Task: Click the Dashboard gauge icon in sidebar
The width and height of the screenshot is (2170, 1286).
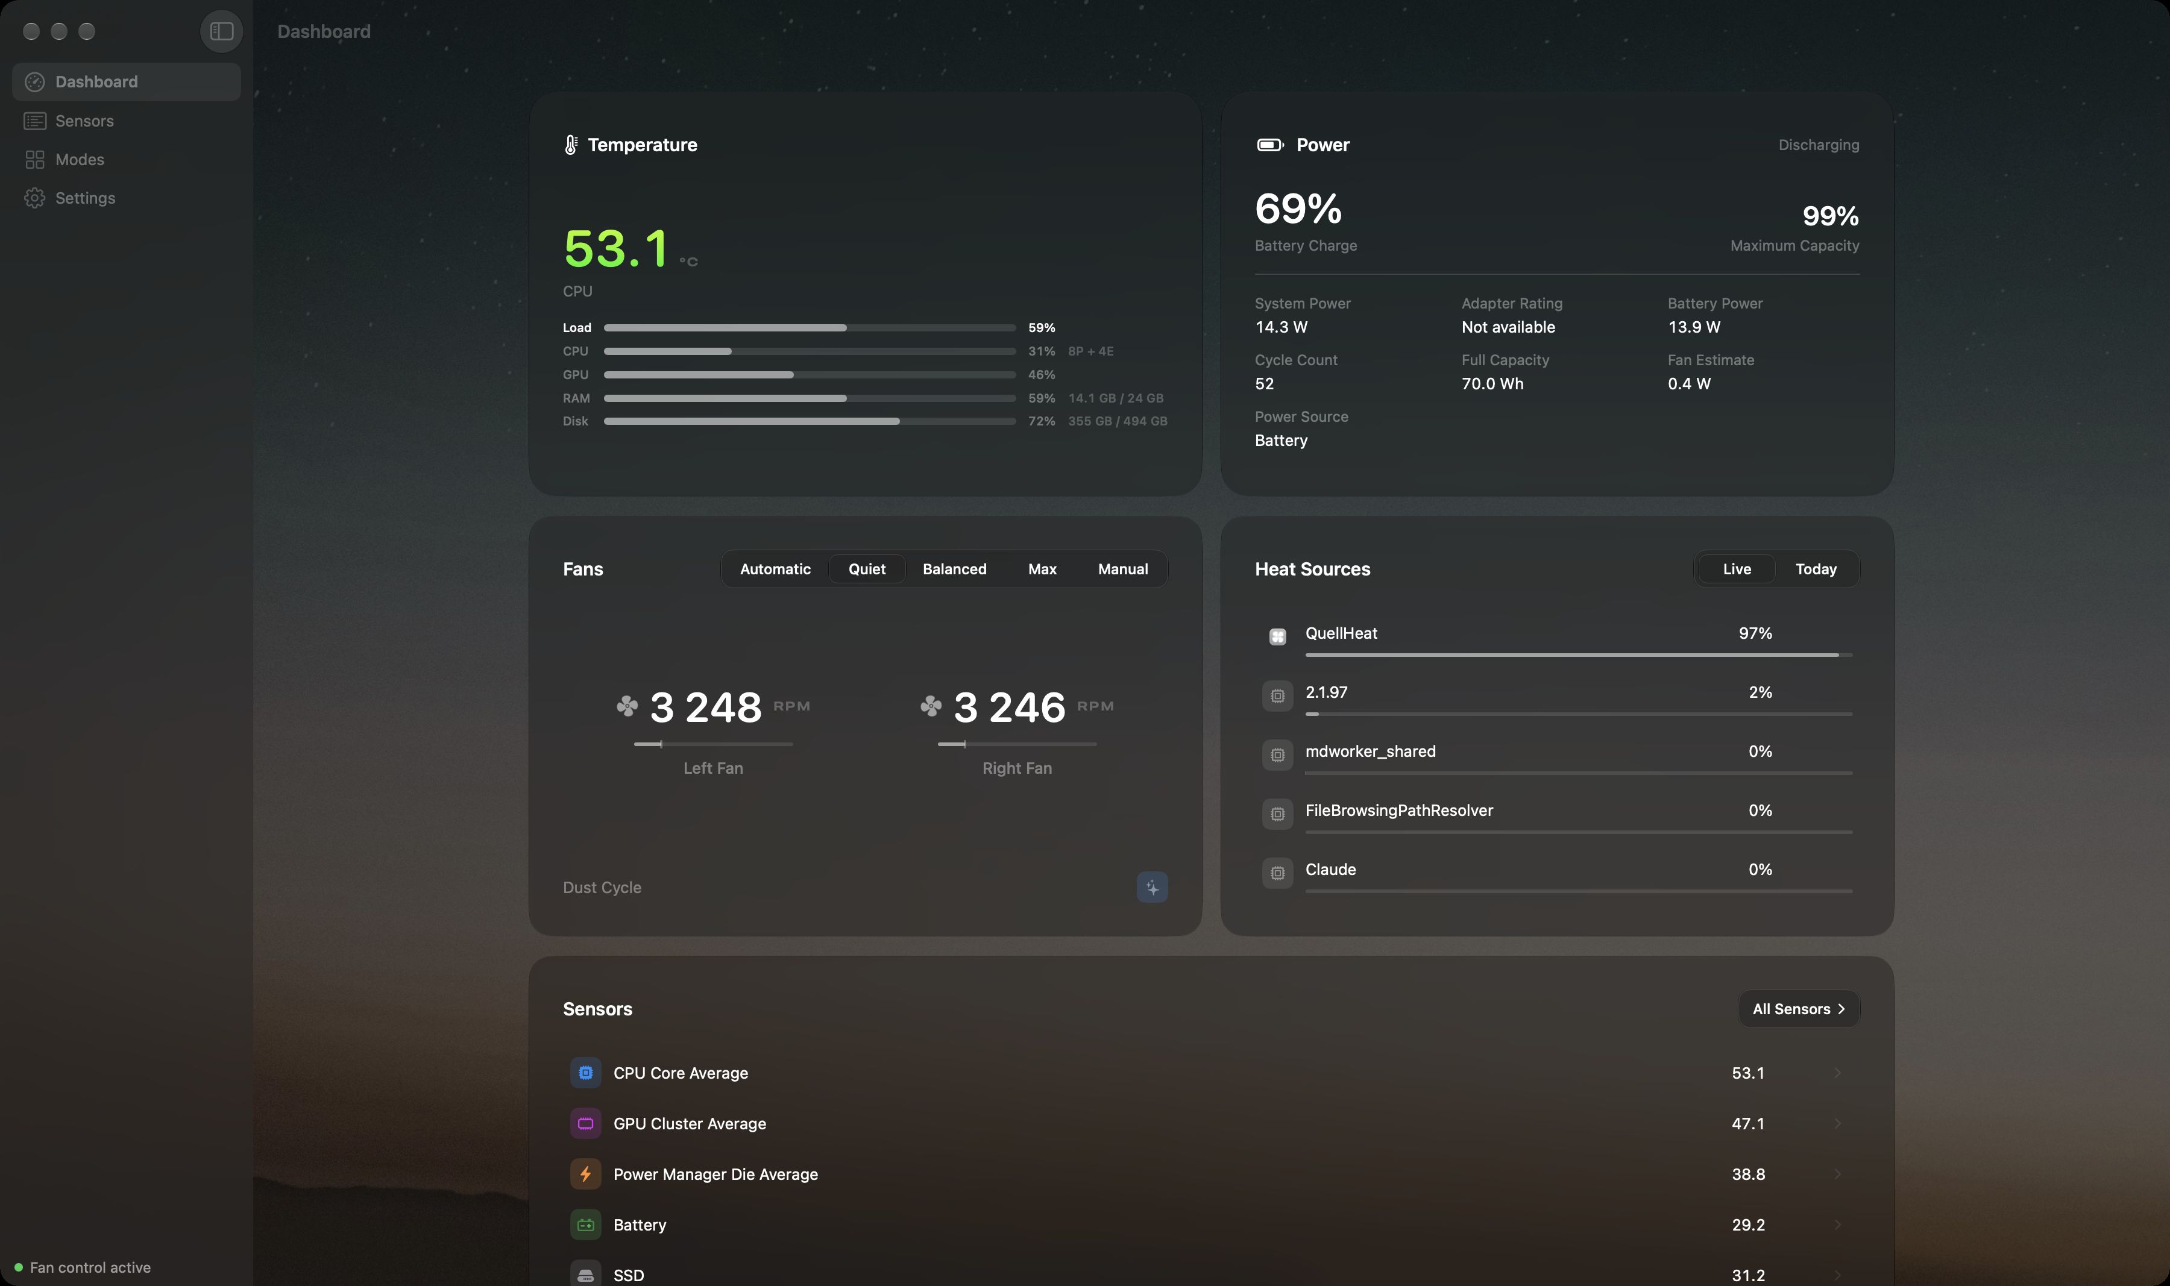Action: point(35,81)
